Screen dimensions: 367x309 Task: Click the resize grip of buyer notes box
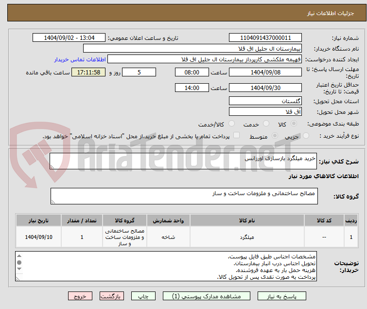coord(18,278)
